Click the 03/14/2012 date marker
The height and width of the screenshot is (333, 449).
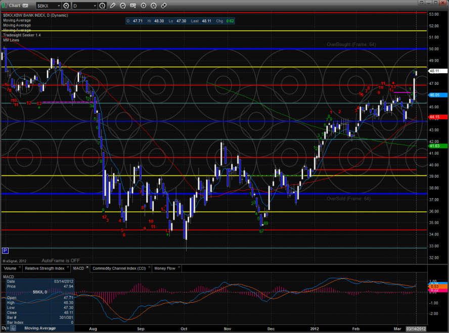click(416, 329)
